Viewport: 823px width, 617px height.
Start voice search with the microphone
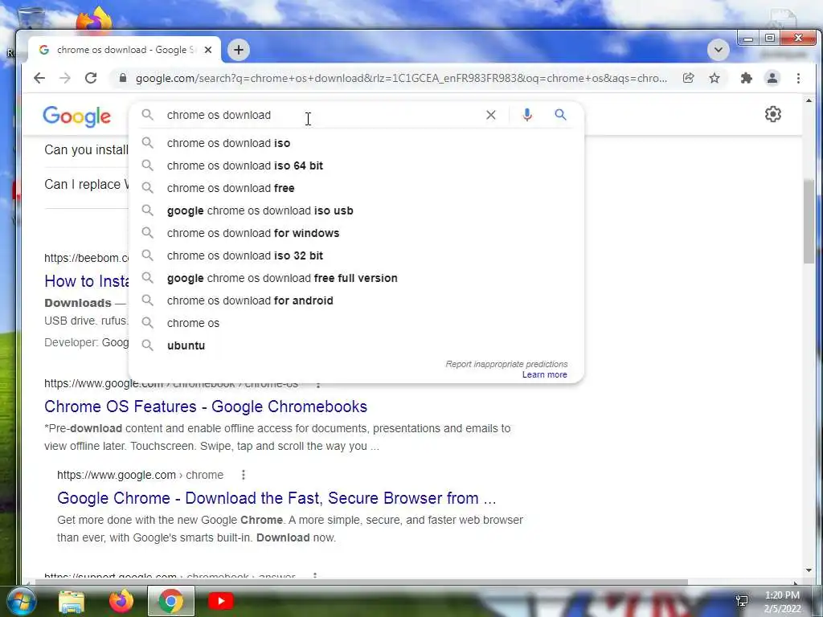point(527,115)
